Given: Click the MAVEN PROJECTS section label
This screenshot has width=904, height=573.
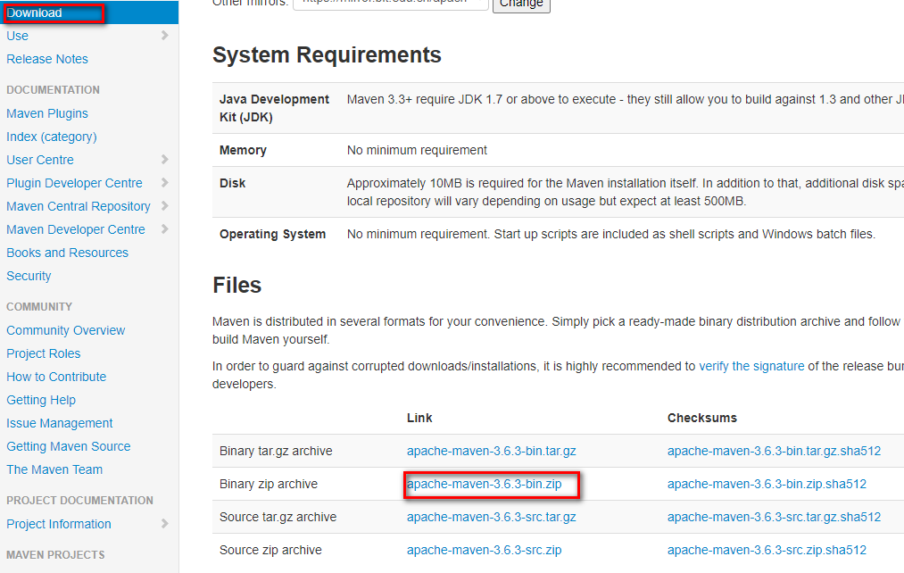Looking at the screenshot, I should [x=56, y=554].
